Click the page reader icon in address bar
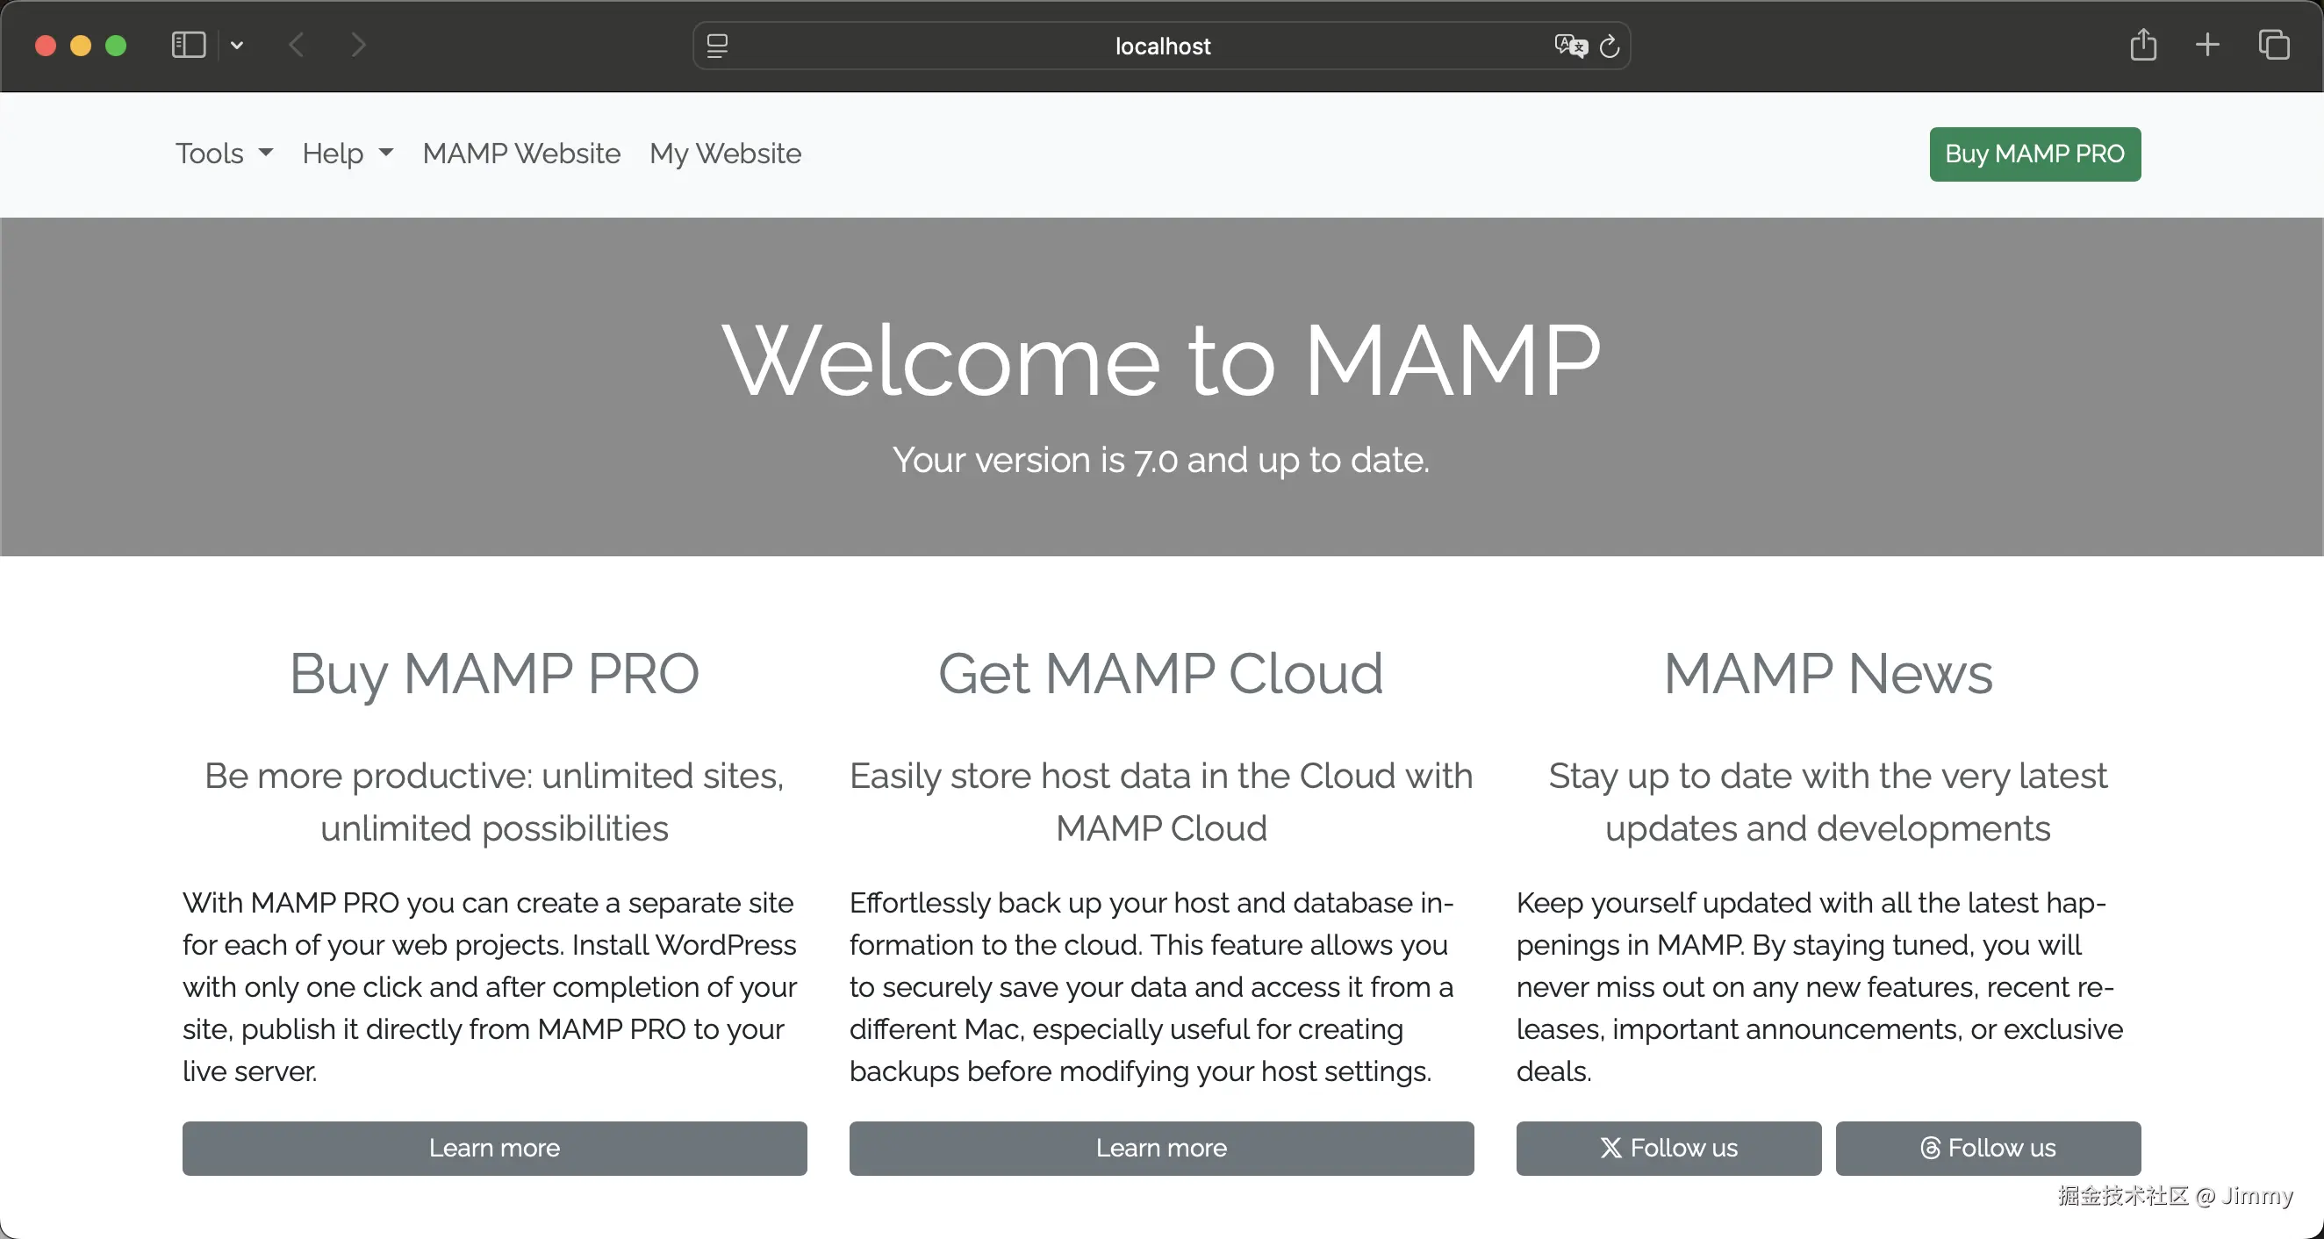The width and height of the screenshot is (2324, 1239). tap(717, 46)
